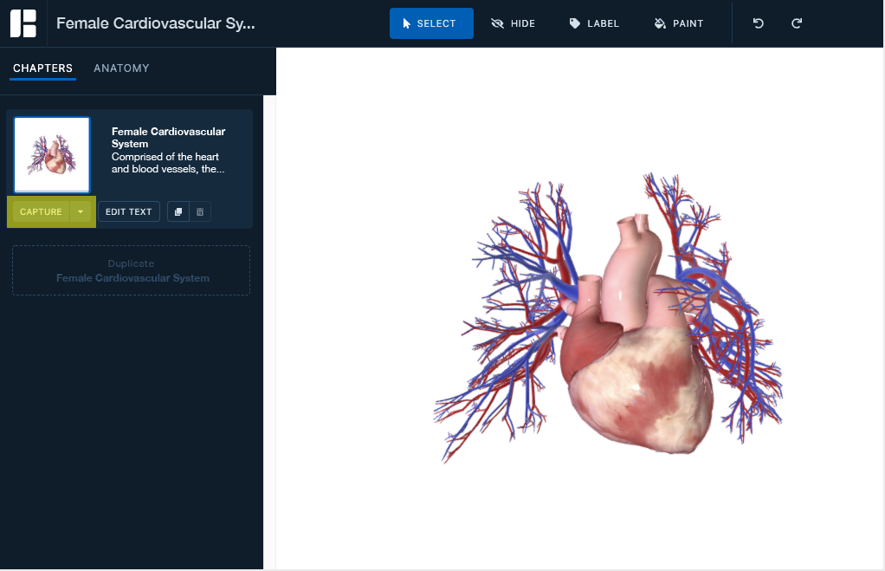Delete the chapter with the trash icon
Image resolution: width=885 pixels, height=571 pixels.
pos(200,211)
